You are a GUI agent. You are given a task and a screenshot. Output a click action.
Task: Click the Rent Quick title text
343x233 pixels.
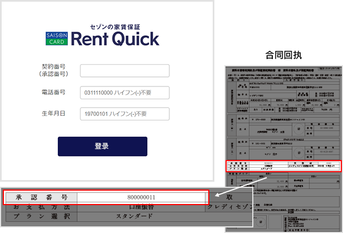(115, 39)
